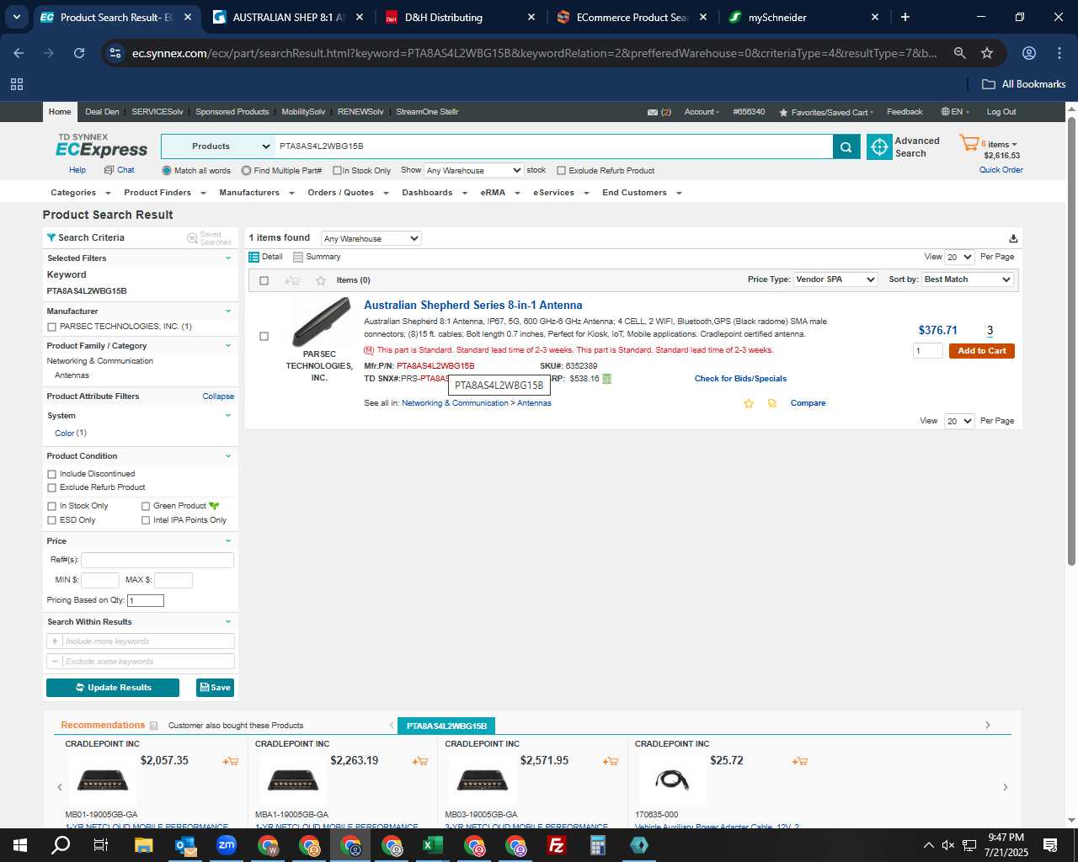The height and width of the screenshot is (862, 1078).
Task: Open Show Any Warehouse stock dropdown
Action: click(x=473, y=171)
